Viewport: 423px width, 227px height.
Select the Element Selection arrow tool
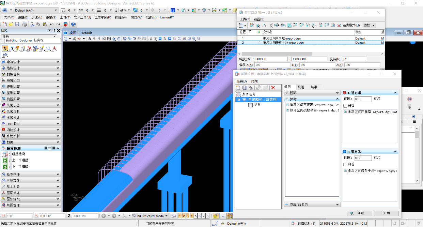[x=5, y=49]
